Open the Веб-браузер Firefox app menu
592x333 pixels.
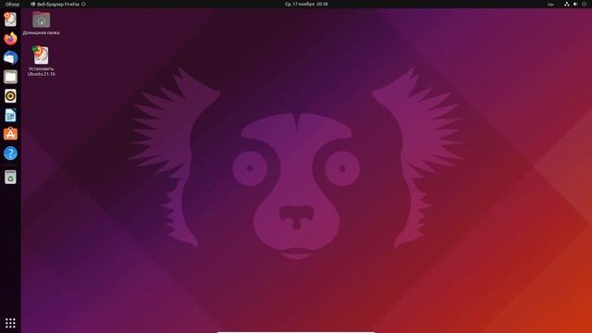pyautogui.click(x=58, y=4)
